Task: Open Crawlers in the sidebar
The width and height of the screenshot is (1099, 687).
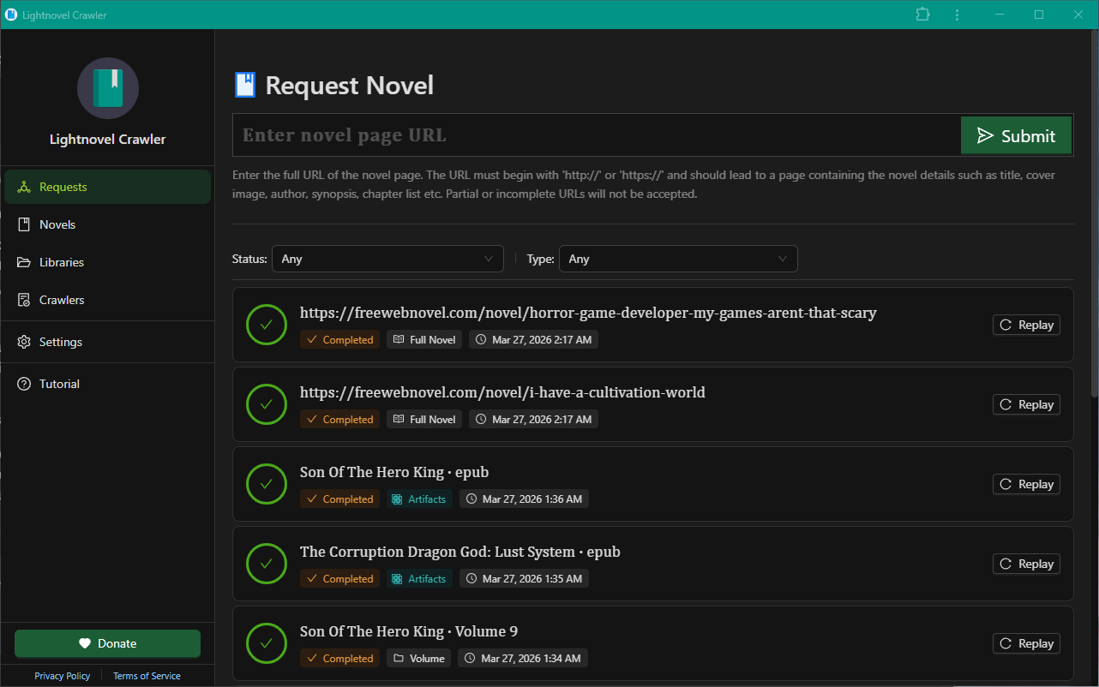Action: pyautogui.click(x=107, y=300)
